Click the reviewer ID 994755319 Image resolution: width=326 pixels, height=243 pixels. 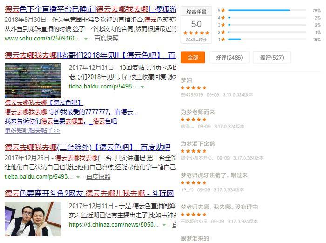point(192,95)
